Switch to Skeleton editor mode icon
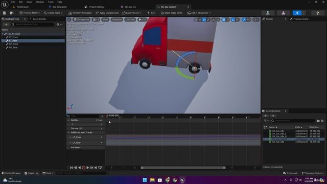 [268, 13]
